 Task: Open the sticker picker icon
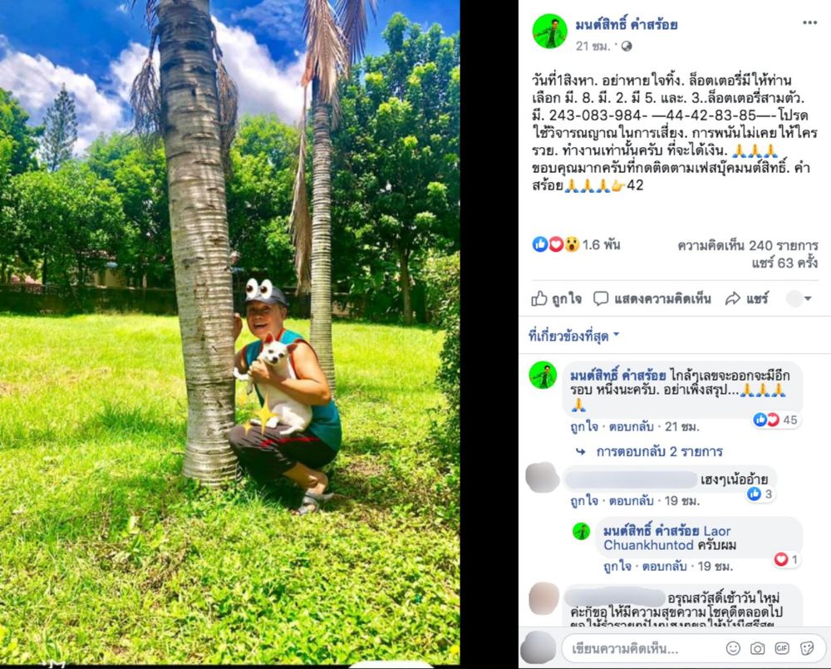pyautogui.click(x=807, y=648)
